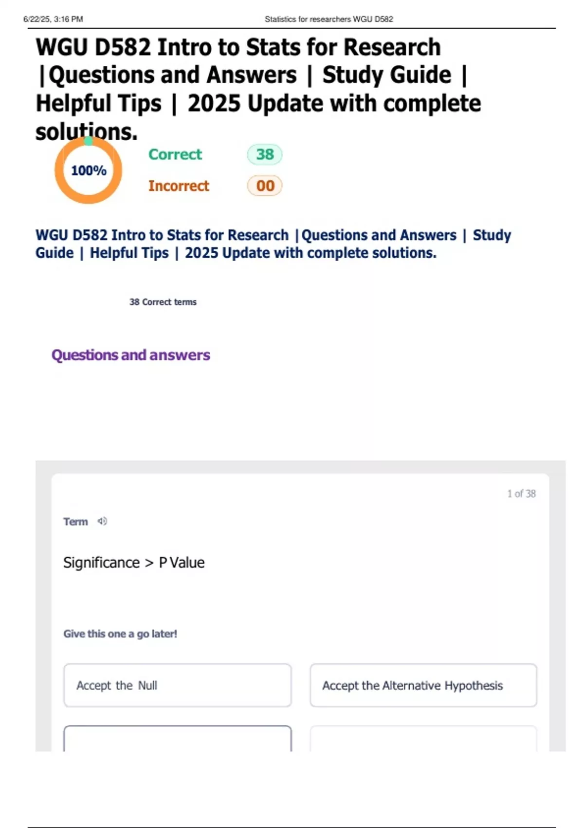The height and width of the screenshot is (828, 584).
Task: Click the '1 of 38' card counter
Action: click(521, 493)
